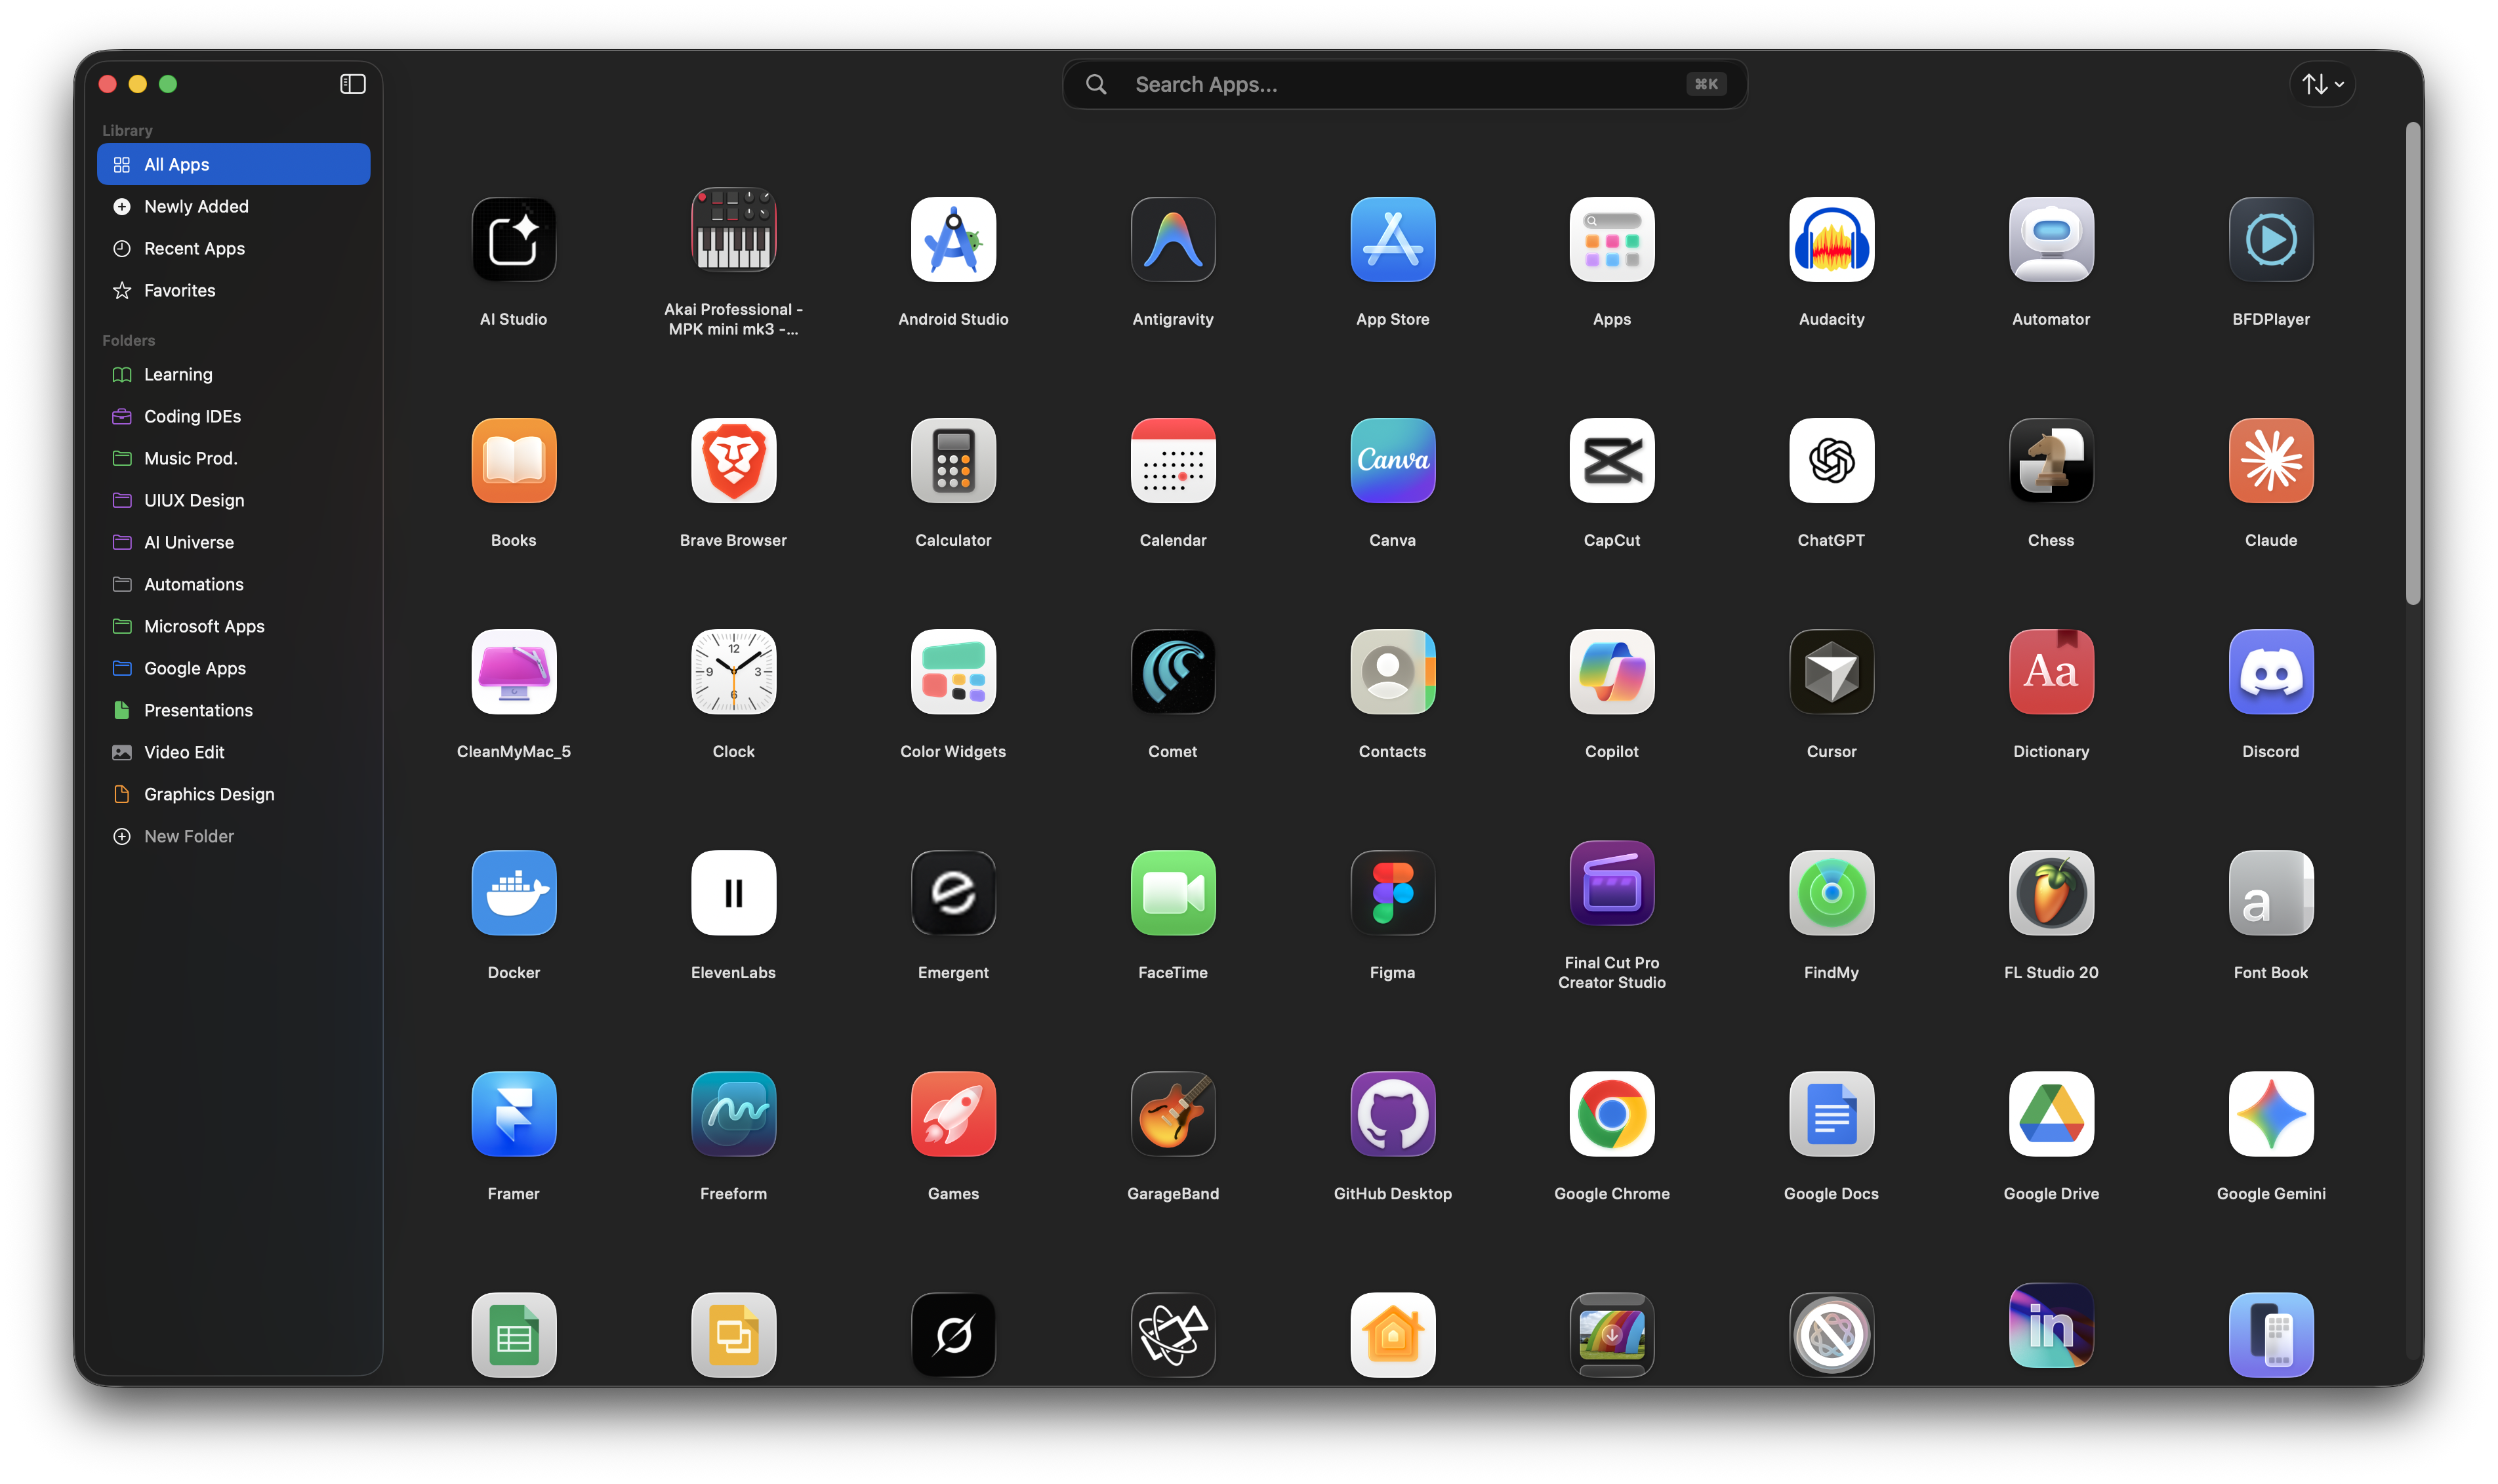Open GarageBand
The image size is (2498, 1484).
1172,1114
